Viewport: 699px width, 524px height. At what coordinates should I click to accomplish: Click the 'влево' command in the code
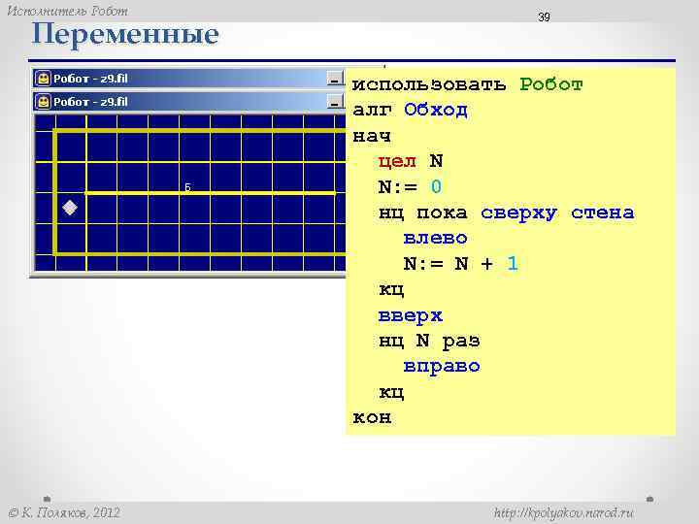435,238
